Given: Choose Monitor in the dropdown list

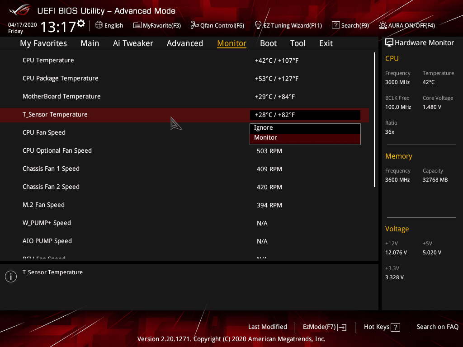Looking at the screenshot, I should [305, 138].
